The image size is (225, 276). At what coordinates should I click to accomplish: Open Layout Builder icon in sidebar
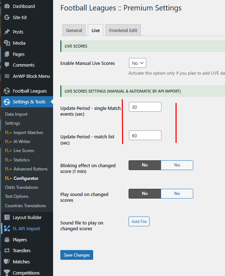7,217
